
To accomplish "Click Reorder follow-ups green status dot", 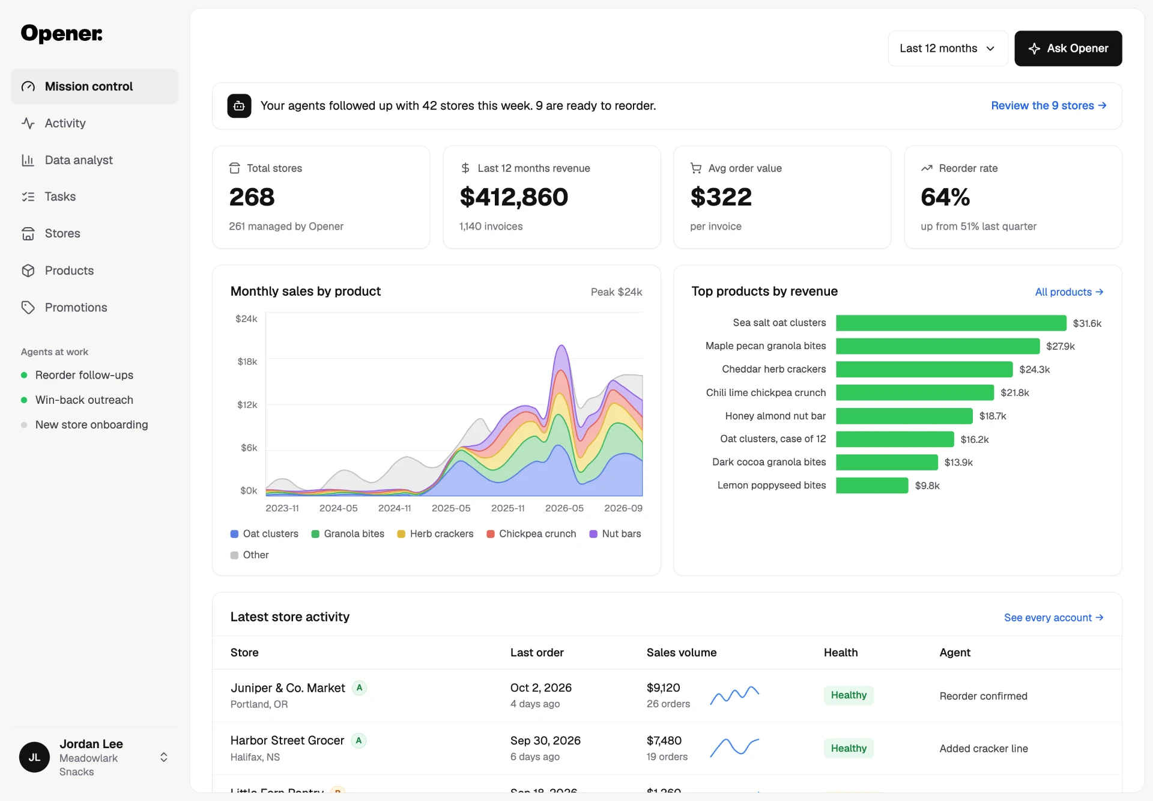I will [24, 375].
